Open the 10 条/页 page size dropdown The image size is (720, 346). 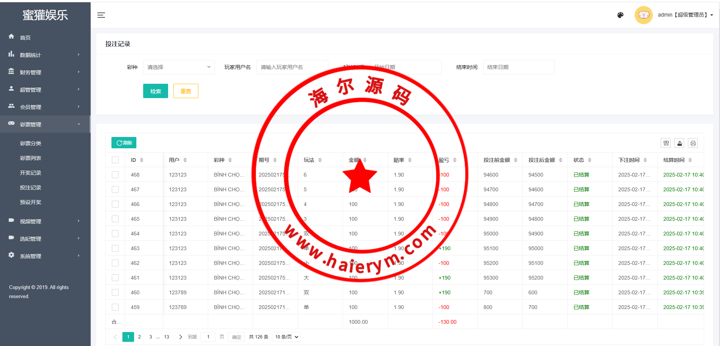(286, 337)
